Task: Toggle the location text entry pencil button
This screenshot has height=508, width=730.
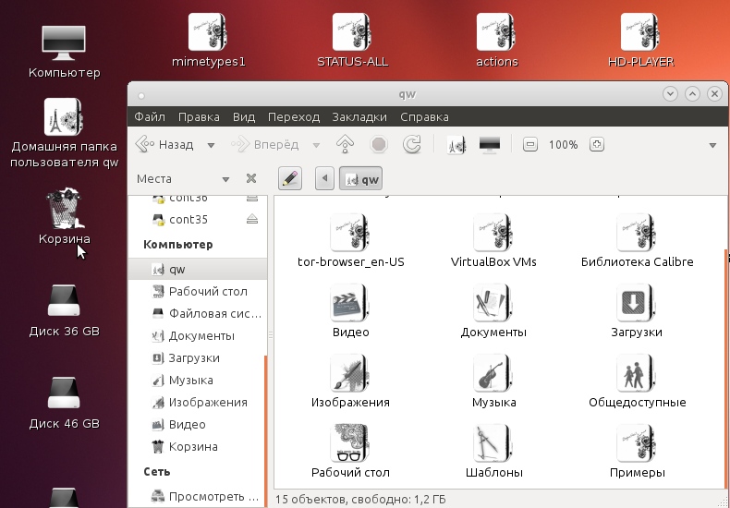Action: click(290, 178)
